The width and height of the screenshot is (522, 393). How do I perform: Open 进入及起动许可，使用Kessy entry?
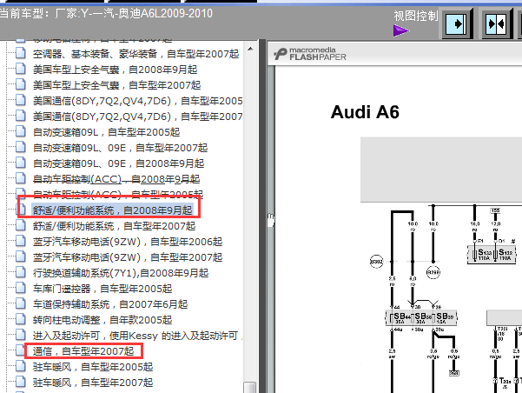[x=135, y=336]
